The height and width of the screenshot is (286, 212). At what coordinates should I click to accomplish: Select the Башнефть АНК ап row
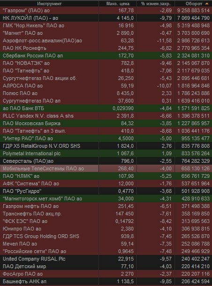tap(106, 281)
